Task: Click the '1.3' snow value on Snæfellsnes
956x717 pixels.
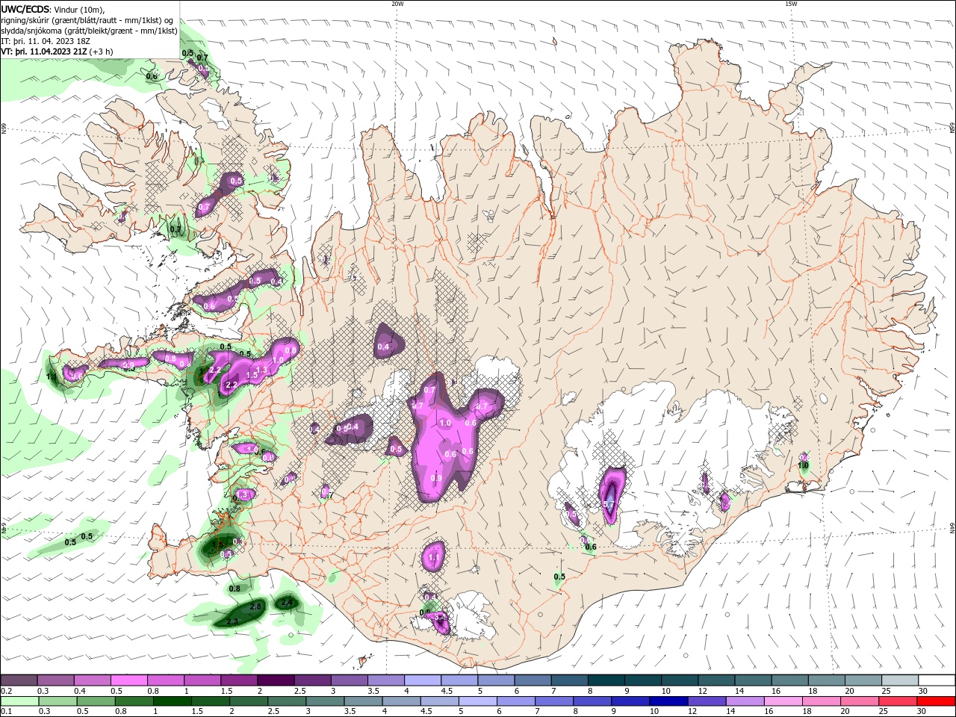Action: click(261, 370)
